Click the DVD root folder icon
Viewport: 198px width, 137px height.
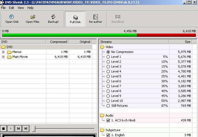tap(3, 47)
